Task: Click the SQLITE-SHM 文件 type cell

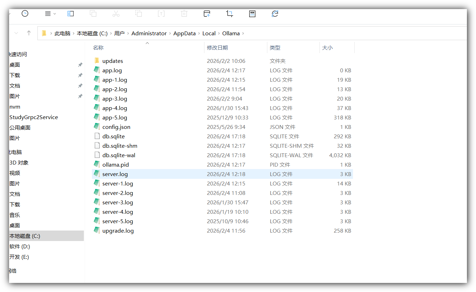Action: 292,146
